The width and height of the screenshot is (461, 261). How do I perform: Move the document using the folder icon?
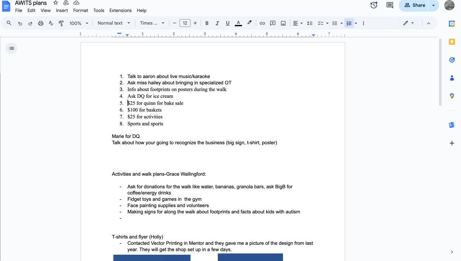click(66, 3)
